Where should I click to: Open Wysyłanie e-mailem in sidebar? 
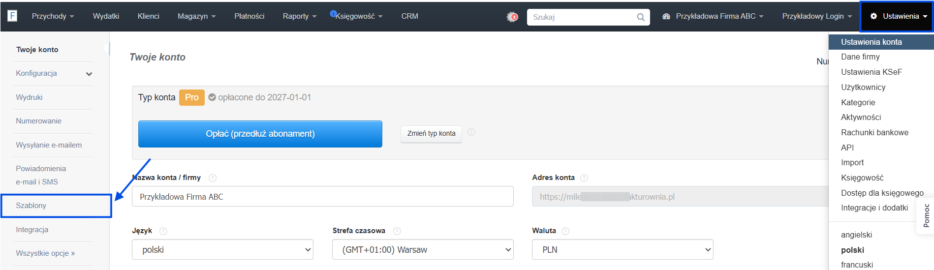click(x=49, y=145)
